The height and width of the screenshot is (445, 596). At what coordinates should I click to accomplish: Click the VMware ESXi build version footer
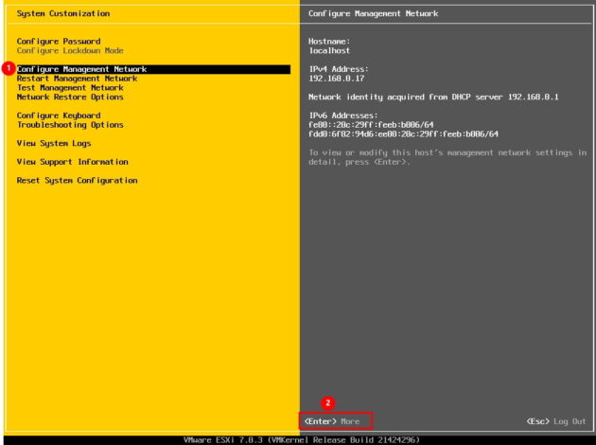pyautogui.click(x=302, y=440)
